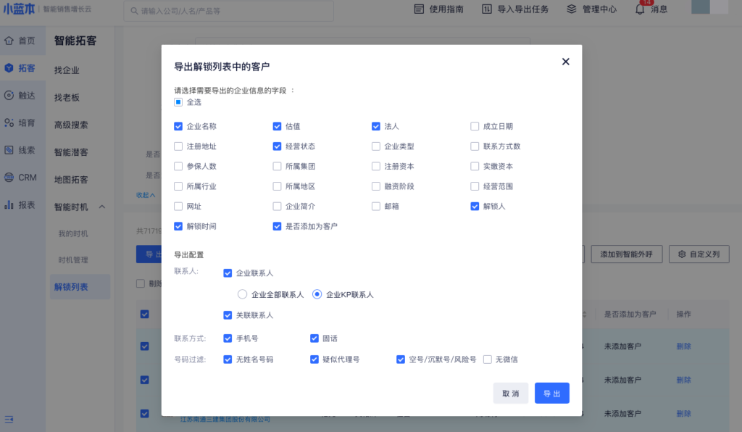Collapse sidebar using bottom-left toggle icon
Screen dimensions: 742x432
click(9, 419)
